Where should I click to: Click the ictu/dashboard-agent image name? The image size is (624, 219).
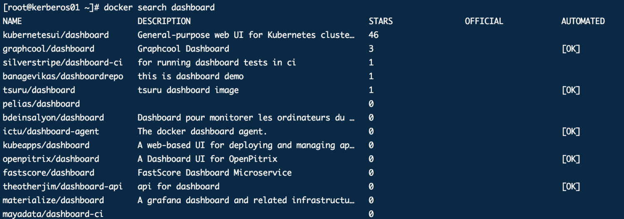pyautogui.click(x=51, y=131)
